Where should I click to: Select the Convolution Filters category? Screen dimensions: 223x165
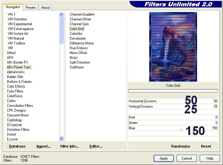(x=20, y=106)
